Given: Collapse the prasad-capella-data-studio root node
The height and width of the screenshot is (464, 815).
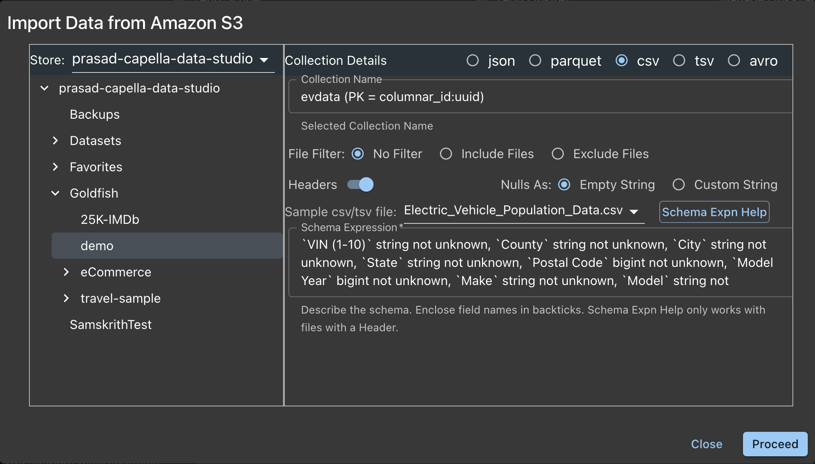Looking at the screenshot, I should coord(44,88).
